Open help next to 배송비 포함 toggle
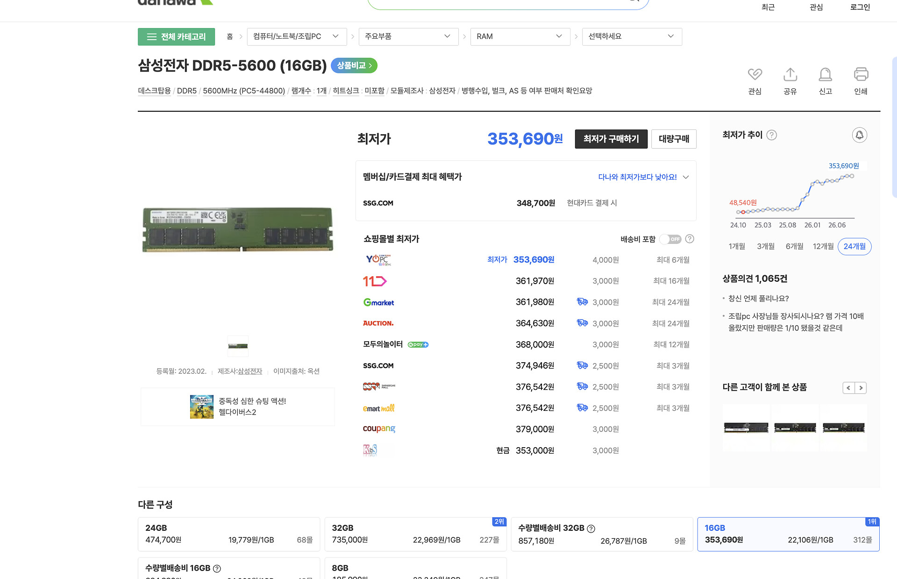This screenshot has width=897, height=579. 690,239
